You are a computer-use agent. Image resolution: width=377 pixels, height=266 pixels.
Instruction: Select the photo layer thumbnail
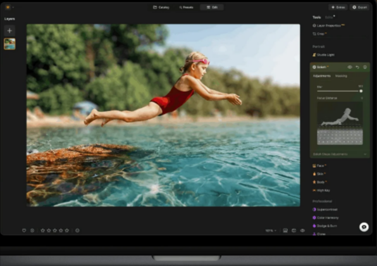[9, 44]
